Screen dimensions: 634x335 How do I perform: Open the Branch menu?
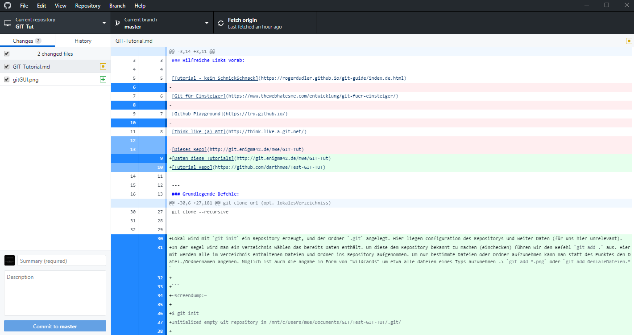[x=117, y=6]
